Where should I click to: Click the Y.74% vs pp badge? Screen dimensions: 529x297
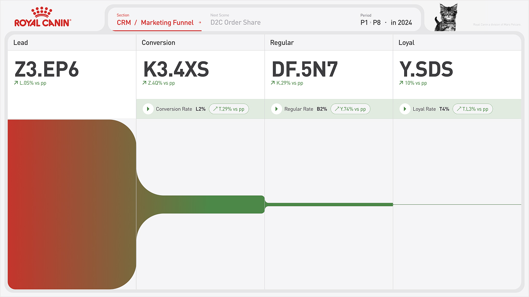tap(350, 109)
